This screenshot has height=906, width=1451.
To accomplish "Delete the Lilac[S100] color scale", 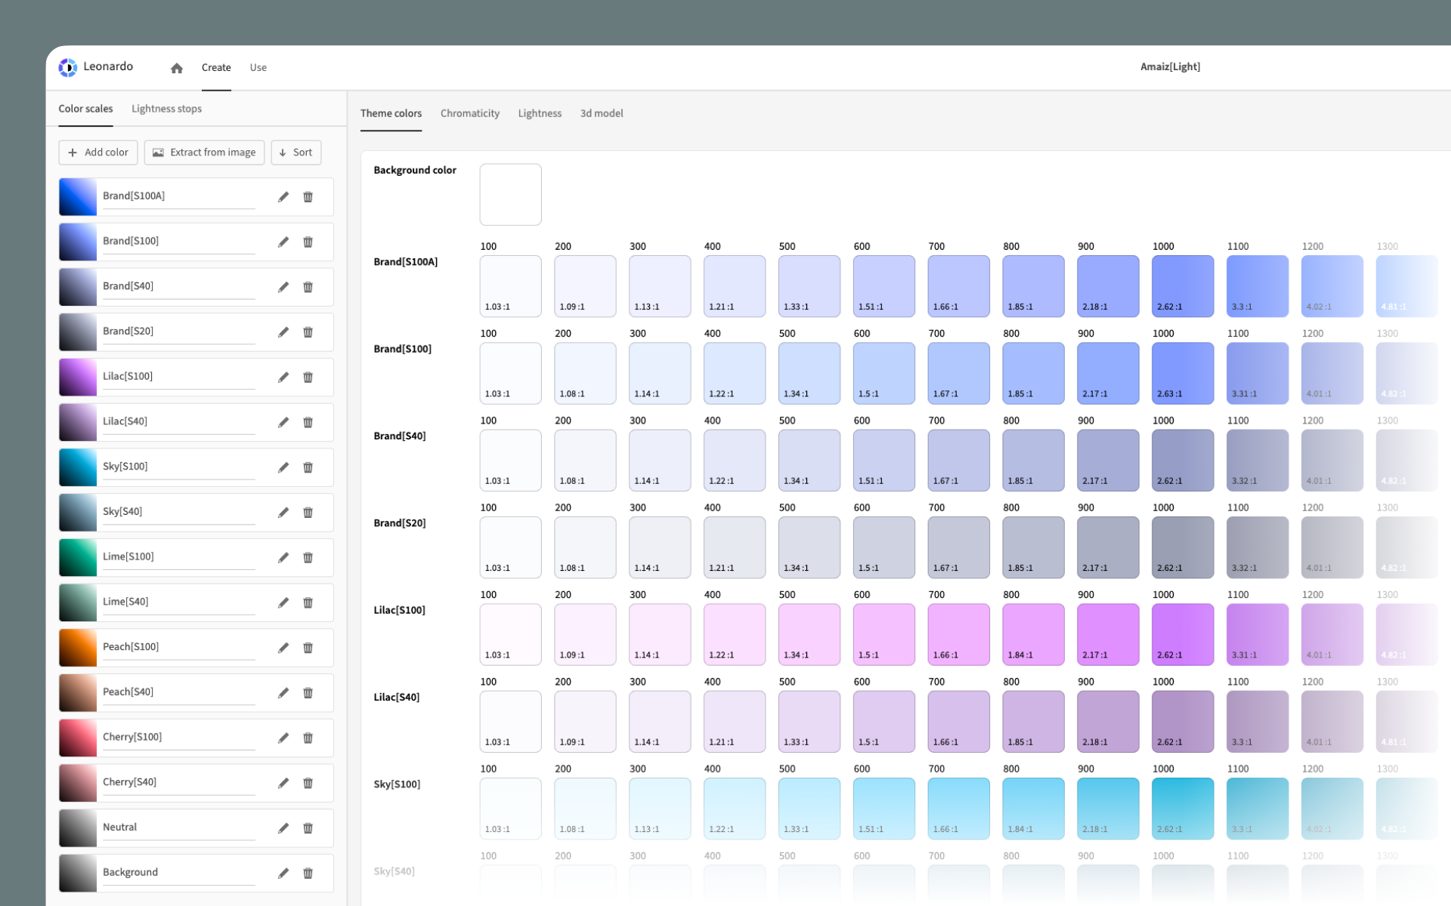I will click(308, 377).
